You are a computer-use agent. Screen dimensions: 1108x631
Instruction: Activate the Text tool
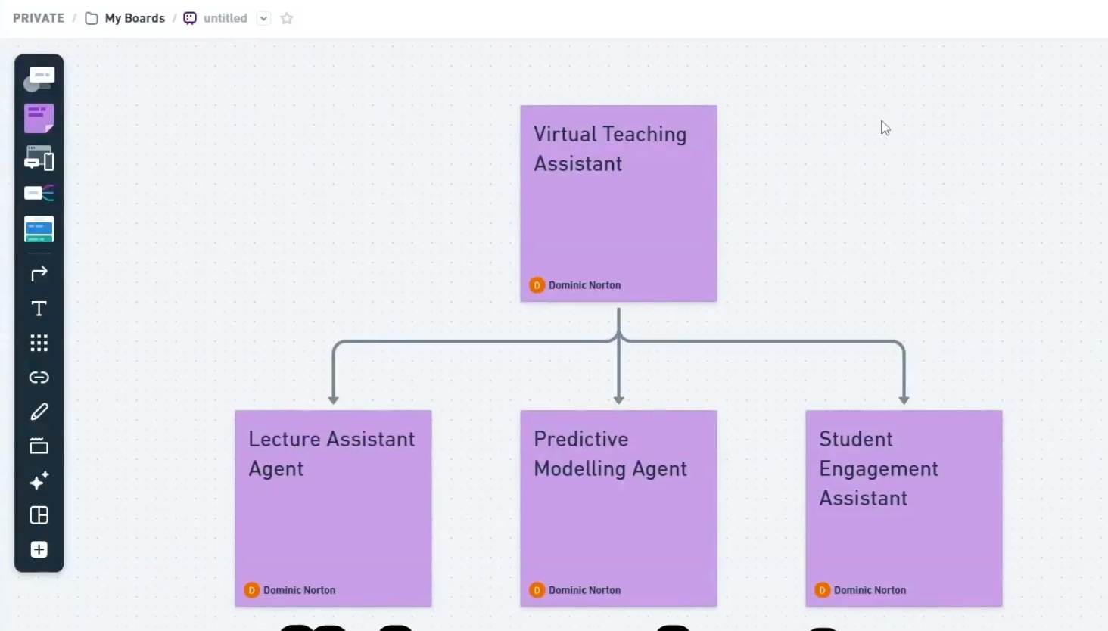[39, 309]
